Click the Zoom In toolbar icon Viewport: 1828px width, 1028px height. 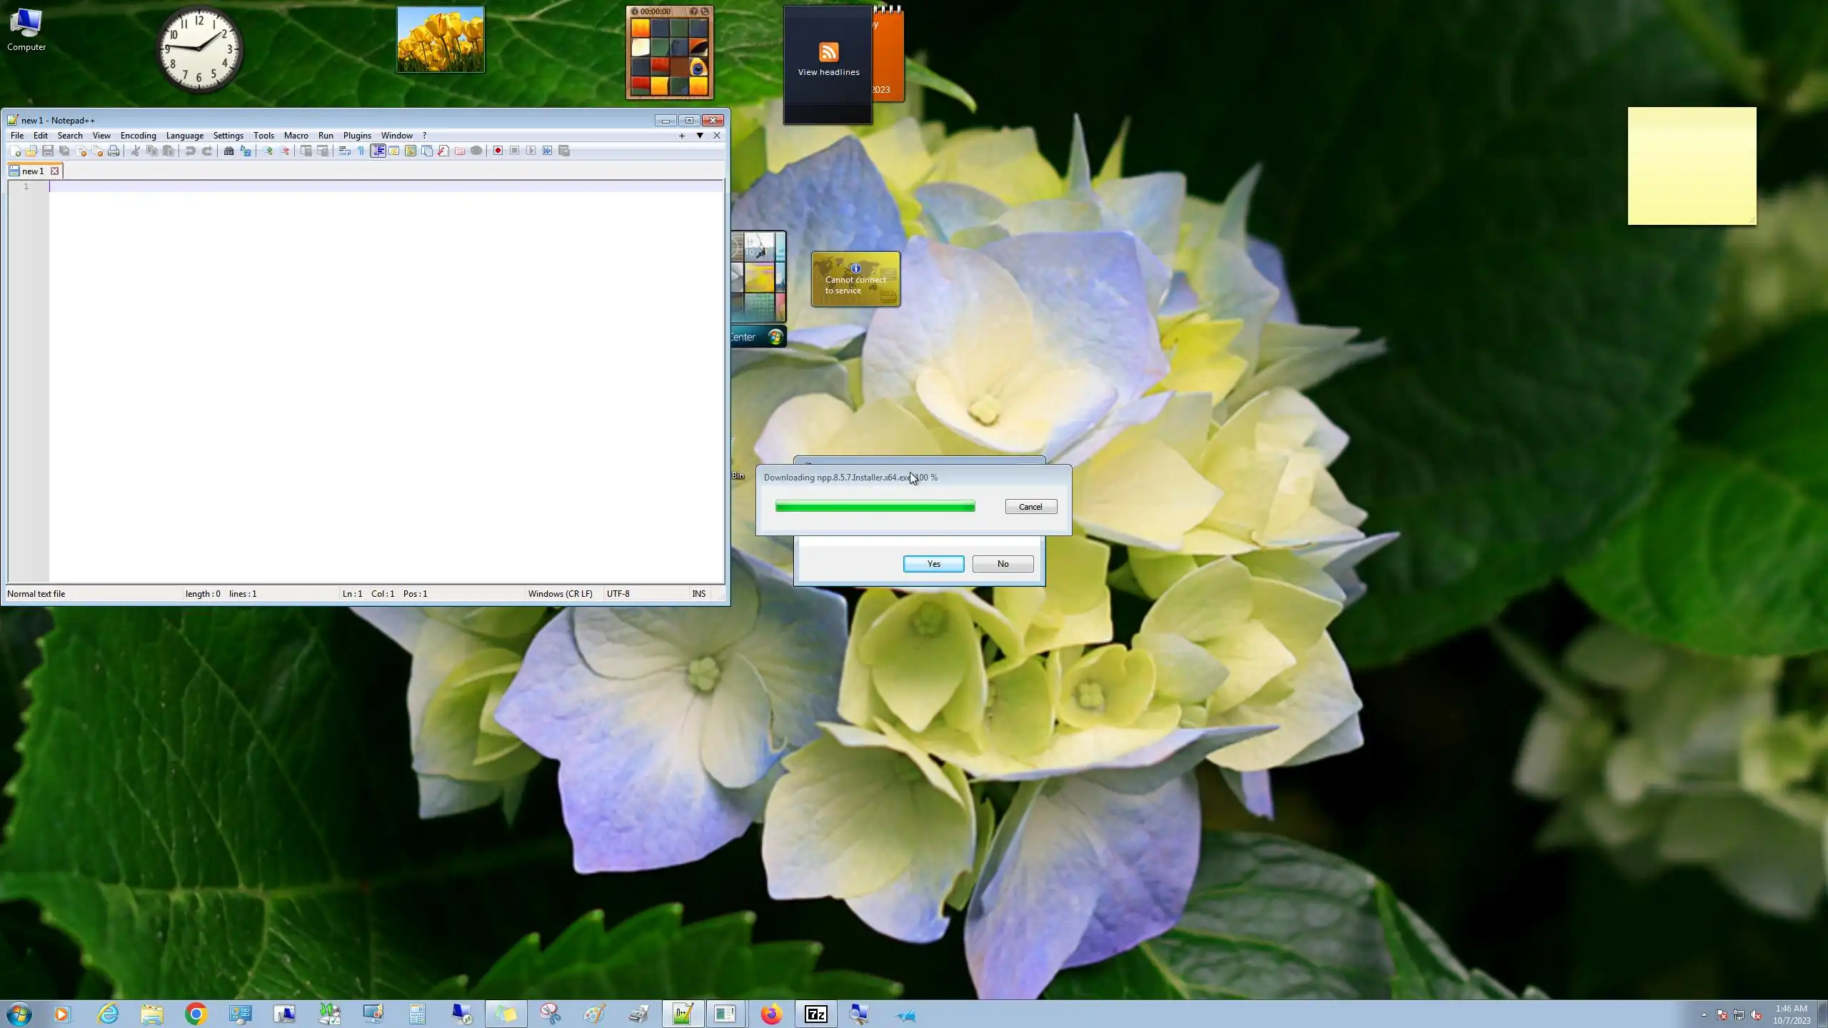pyautogui.click(x=267, y=151)
